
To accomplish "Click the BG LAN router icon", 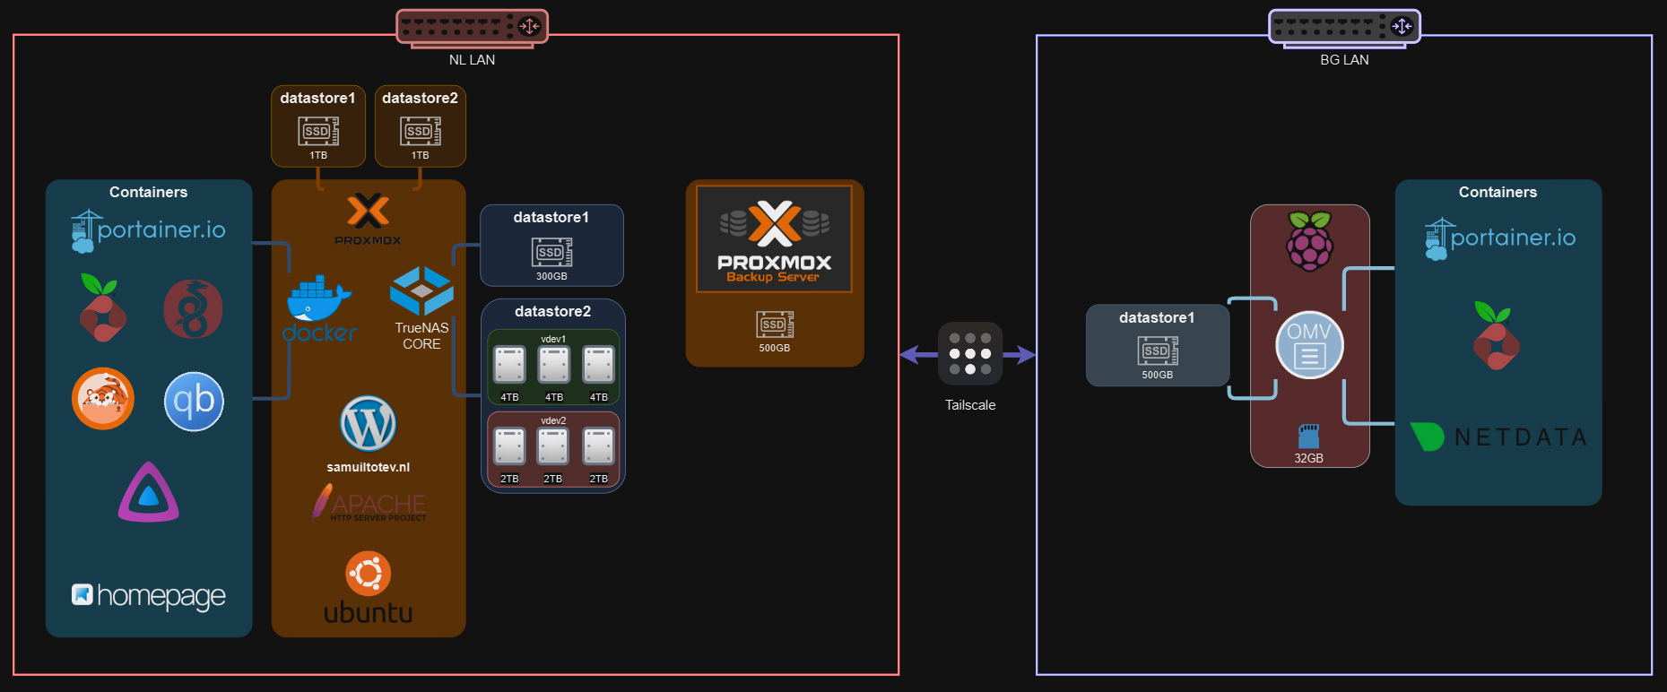I will [1343, 27].
